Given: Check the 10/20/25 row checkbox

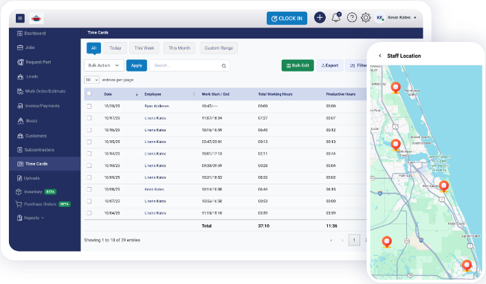Looking at the screenshot, I should pos(89,106).
